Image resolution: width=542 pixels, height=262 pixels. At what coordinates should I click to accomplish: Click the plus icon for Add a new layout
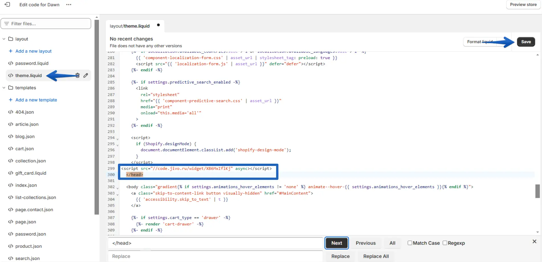click(11, 51)
